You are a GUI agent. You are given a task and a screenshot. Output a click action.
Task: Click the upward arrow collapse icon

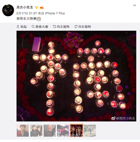pyautogui.click(x=18, y=27)
